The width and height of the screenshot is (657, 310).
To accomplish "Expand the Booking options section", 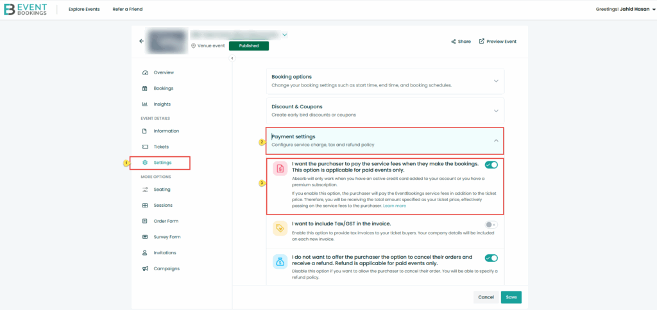I will (495, 81).
